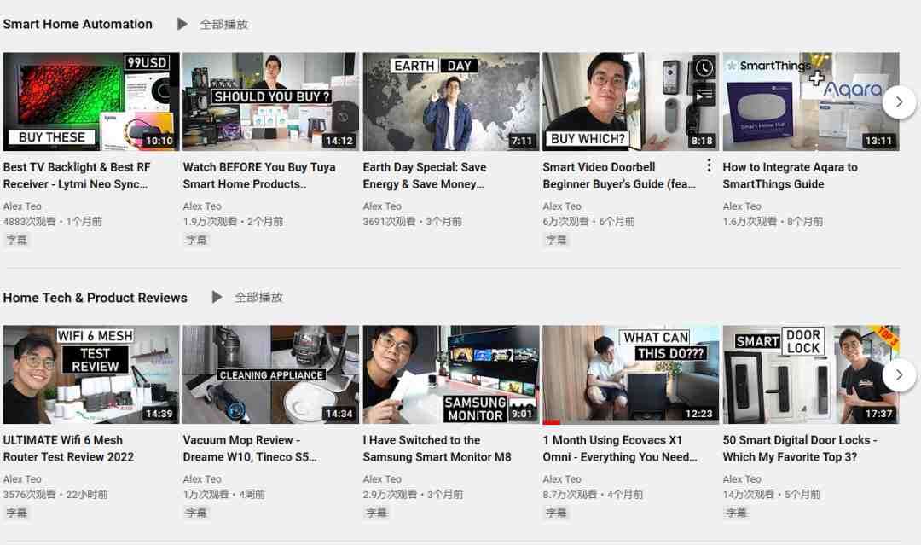The height and width of the screenshot is (545, 921).
Task: Click 字幕 badge under Ecovacs X1 video
Action: pyautogui.click(x=556, y=513)
